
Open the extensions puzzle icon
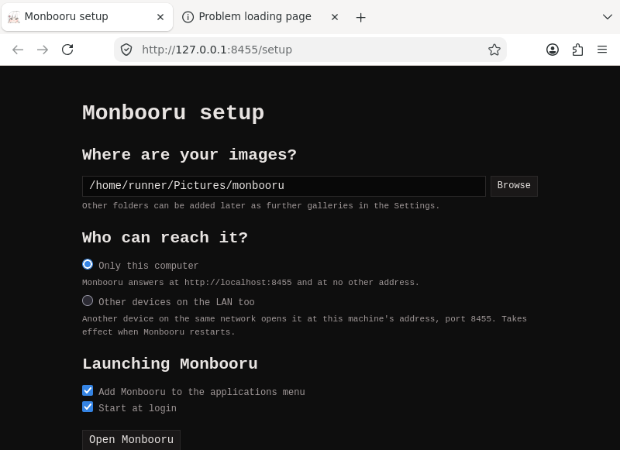coord(577,50)
